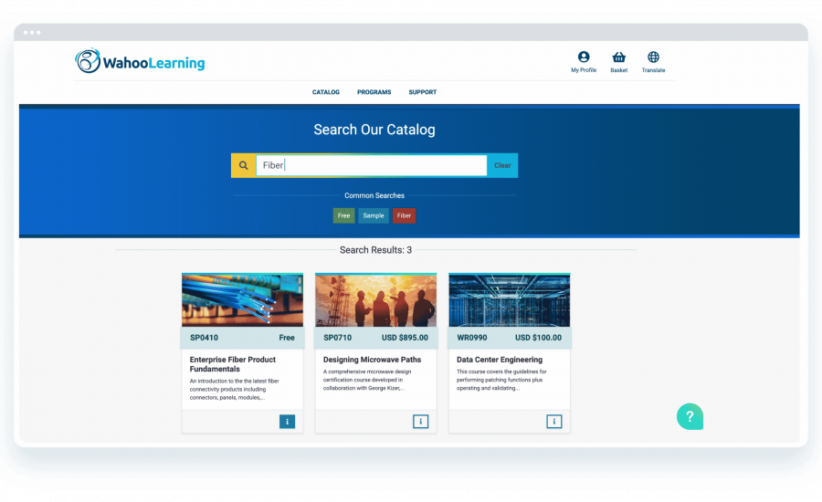822x502 pixels.
Task: Click the teal help question mark bubble
Action: click(690, 416)
